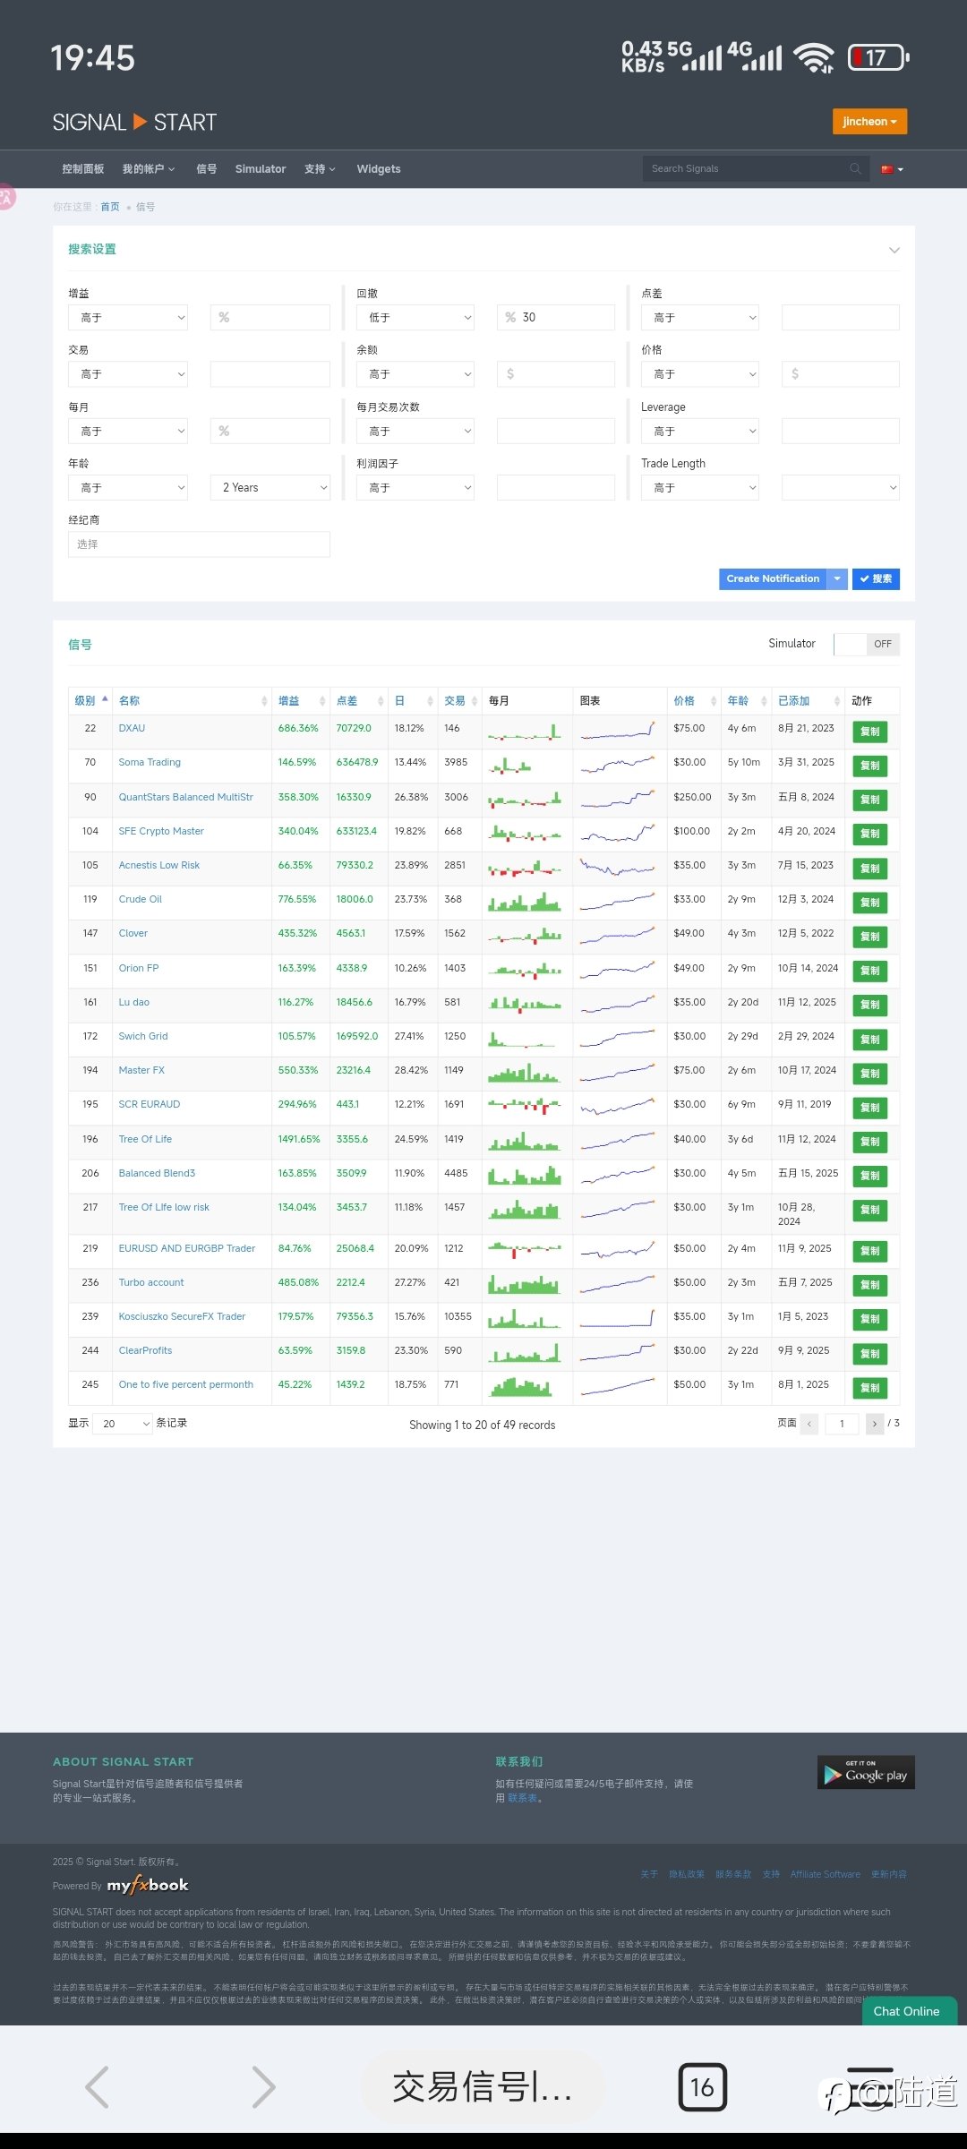Click chart thumbnail for QuantStars Balanced MultiStr

click(618, 798)
